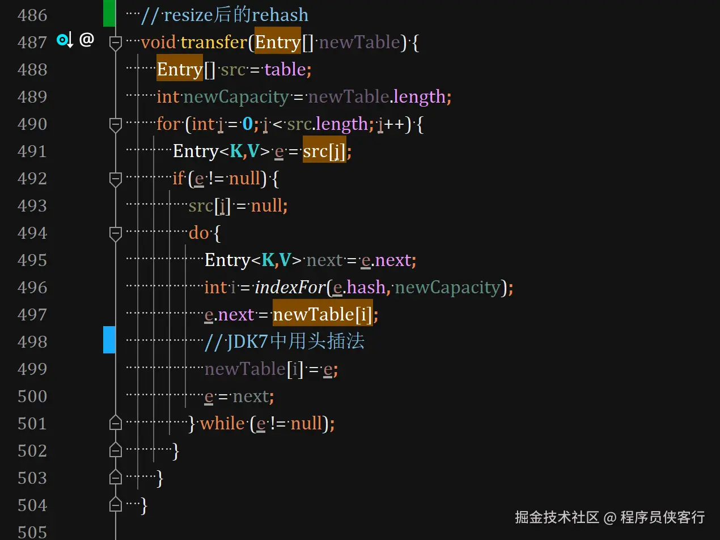Viewport: 720px width, 540px height.
Task: Click 'newCapacity' variable on line 489
Action: 236,97
